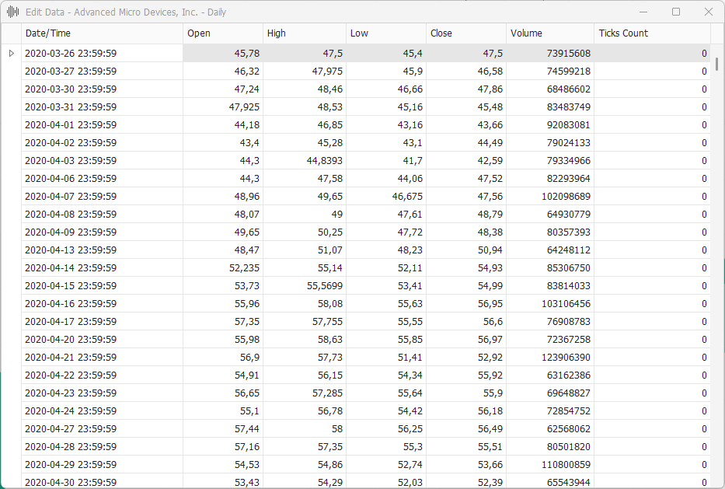The width and height of the screenshot is (725, 489).
Task: Select date cell 2020-04-13 23:59:59
Action: click(103, 250)
